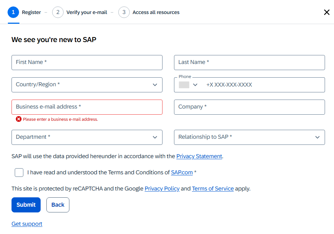Click into the Business e-mail address field
This screenshot has width=334, height=234.
[x=87, y=107]
